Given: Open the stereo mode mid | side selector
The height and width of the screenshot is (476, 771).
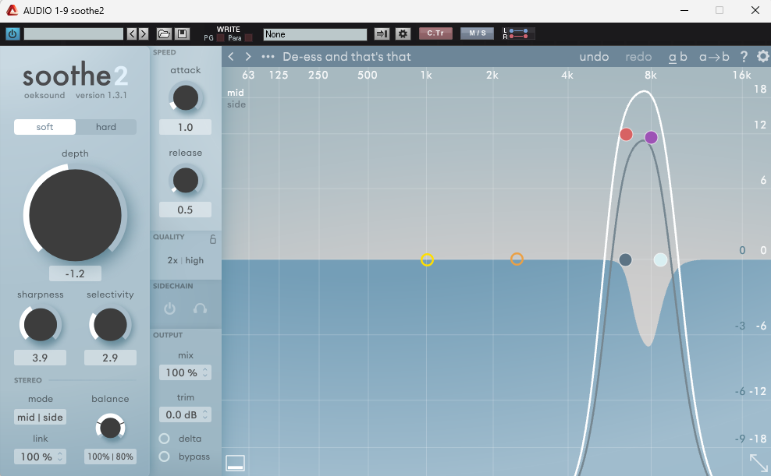Looking at the screenshot, I should (40, 417).
